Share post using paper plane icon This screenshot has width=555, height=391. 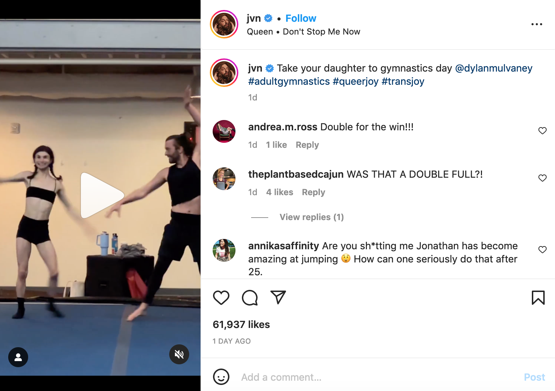(x=278, y=297)
